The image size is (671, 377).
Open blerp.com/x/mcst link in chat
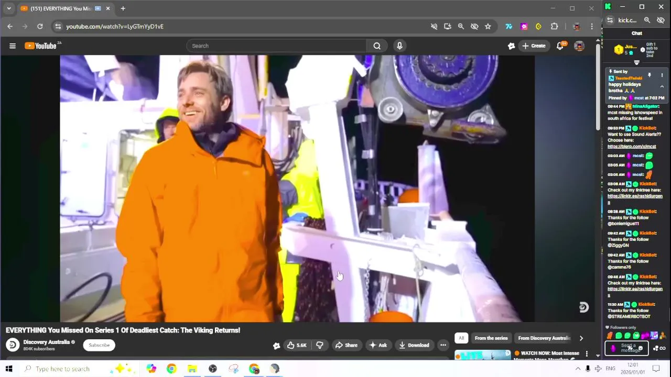632,147
